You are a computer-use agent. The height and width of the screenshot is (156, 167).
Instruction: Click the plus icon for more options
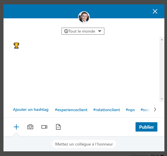16,127
